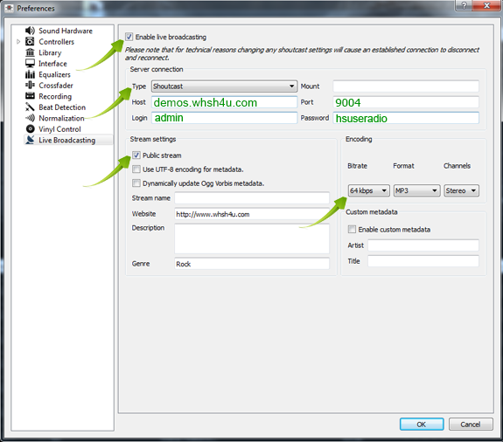
Task: Open the Recording cassette icon
Action: (x=30, y=96)
